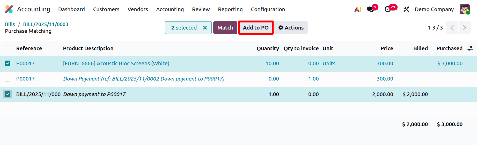Image resolution: width=477 pixels, height=145 pixels.
Task: Sort by Price column header
Action: coord(387,48)
